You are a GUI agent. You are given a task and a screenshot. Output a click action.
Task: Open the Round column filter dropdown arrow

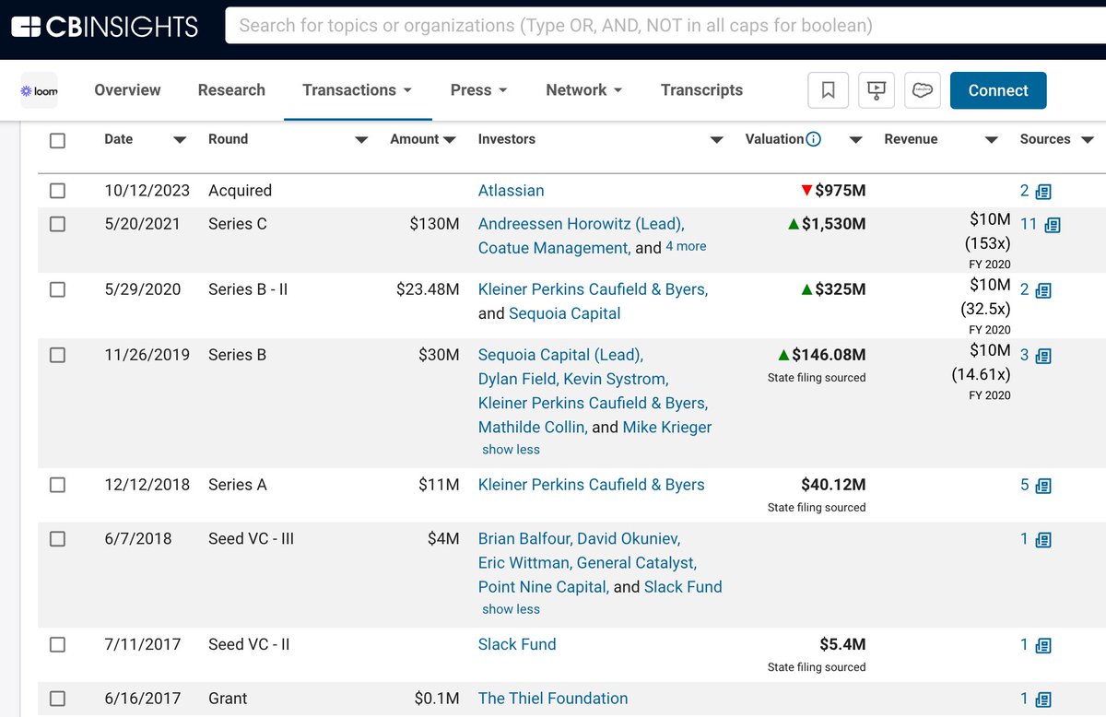(361, 140)
